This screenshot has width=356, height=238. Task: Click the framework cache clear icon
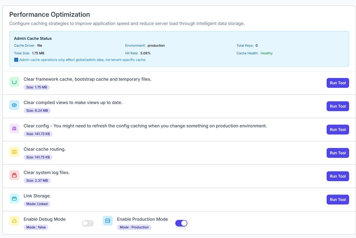click(14, 82)
